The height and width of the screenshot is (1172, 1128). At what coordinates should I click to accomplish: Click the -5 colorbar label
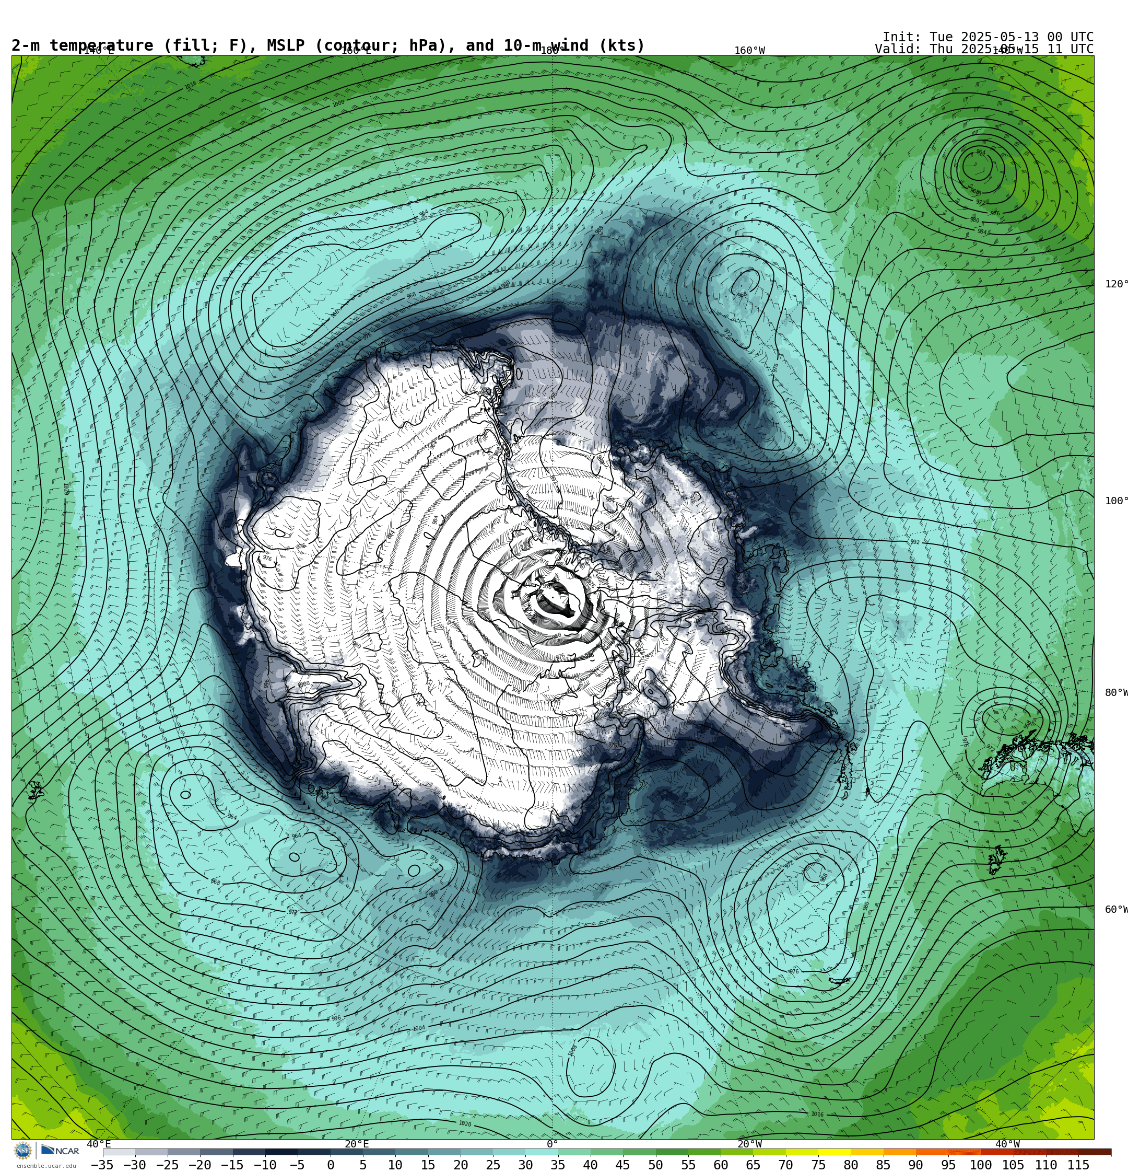pos(297,1165)
